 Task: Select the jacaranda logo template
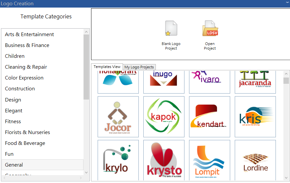[255, 81]
